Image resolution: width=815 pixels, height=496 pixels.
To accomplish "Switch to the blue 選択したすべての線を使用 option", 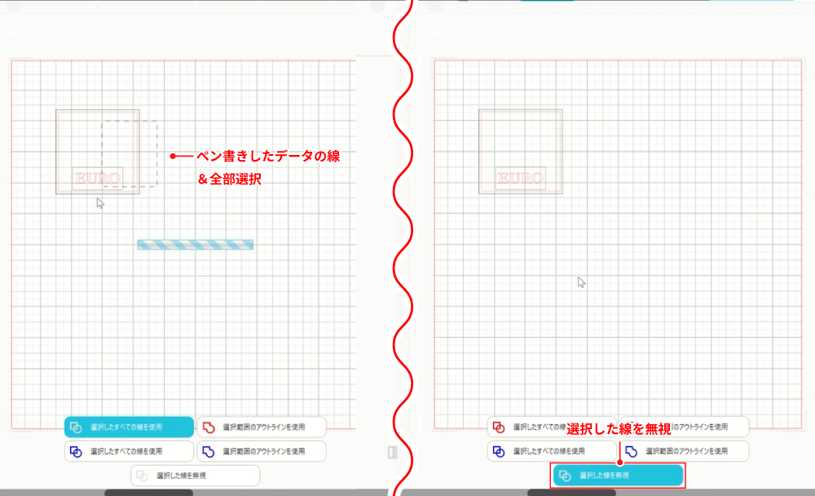I will point(130,451).
